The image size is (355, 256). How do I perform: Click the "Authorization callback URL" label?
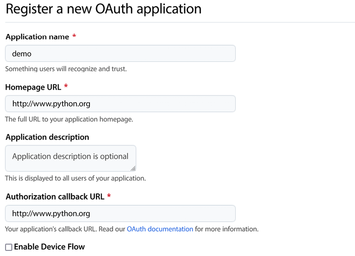point(55,197)
